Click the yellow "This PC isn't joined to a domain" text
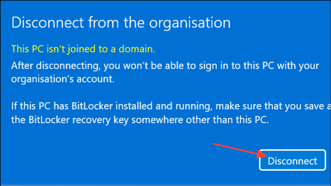 83,49
